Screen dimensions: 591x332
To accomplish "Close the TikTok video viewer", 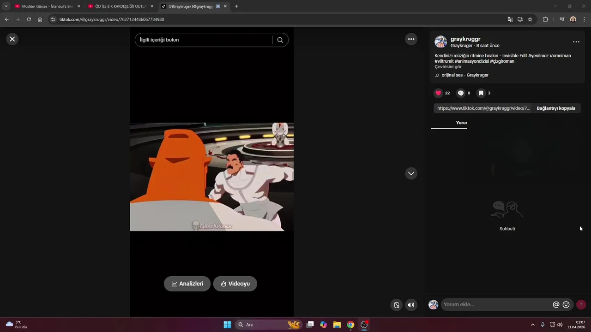I will point(12,39).
